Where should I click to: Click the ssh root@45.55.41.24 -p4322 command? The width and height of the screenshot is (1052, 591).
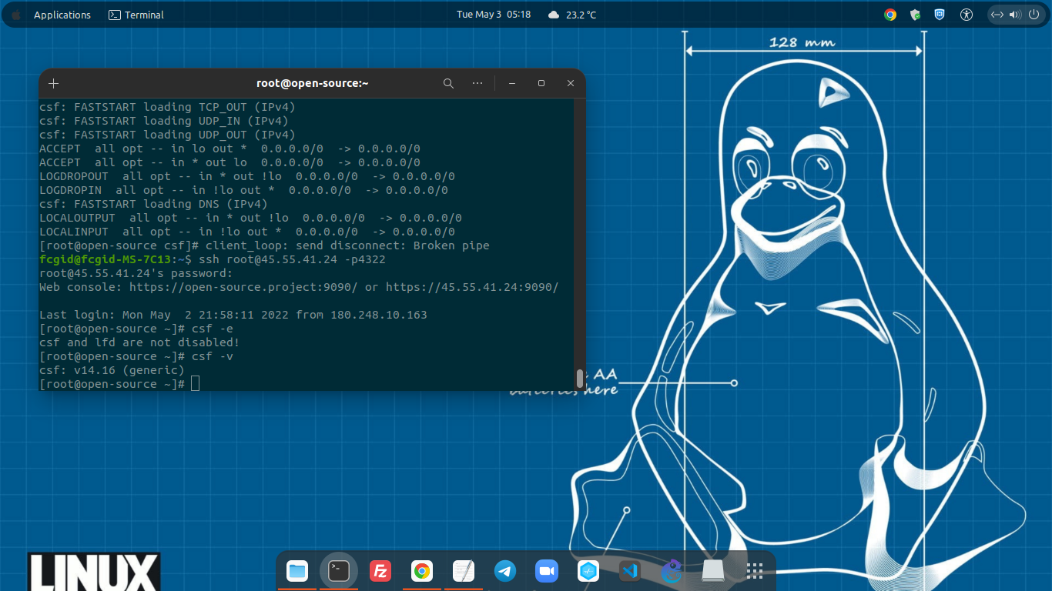click(x=292, y=259)
